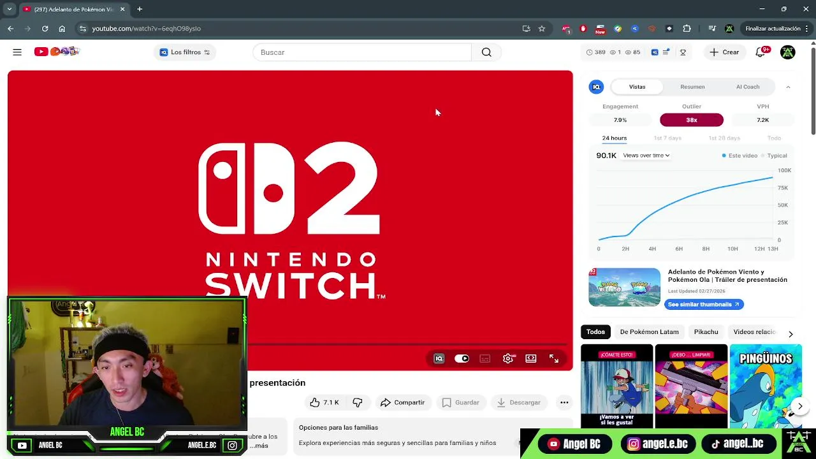Image resolution: width=816 pixels, height=459 pixels.
Task: Collapse the IQ panel with the chevron
Action: coord(788,87)
